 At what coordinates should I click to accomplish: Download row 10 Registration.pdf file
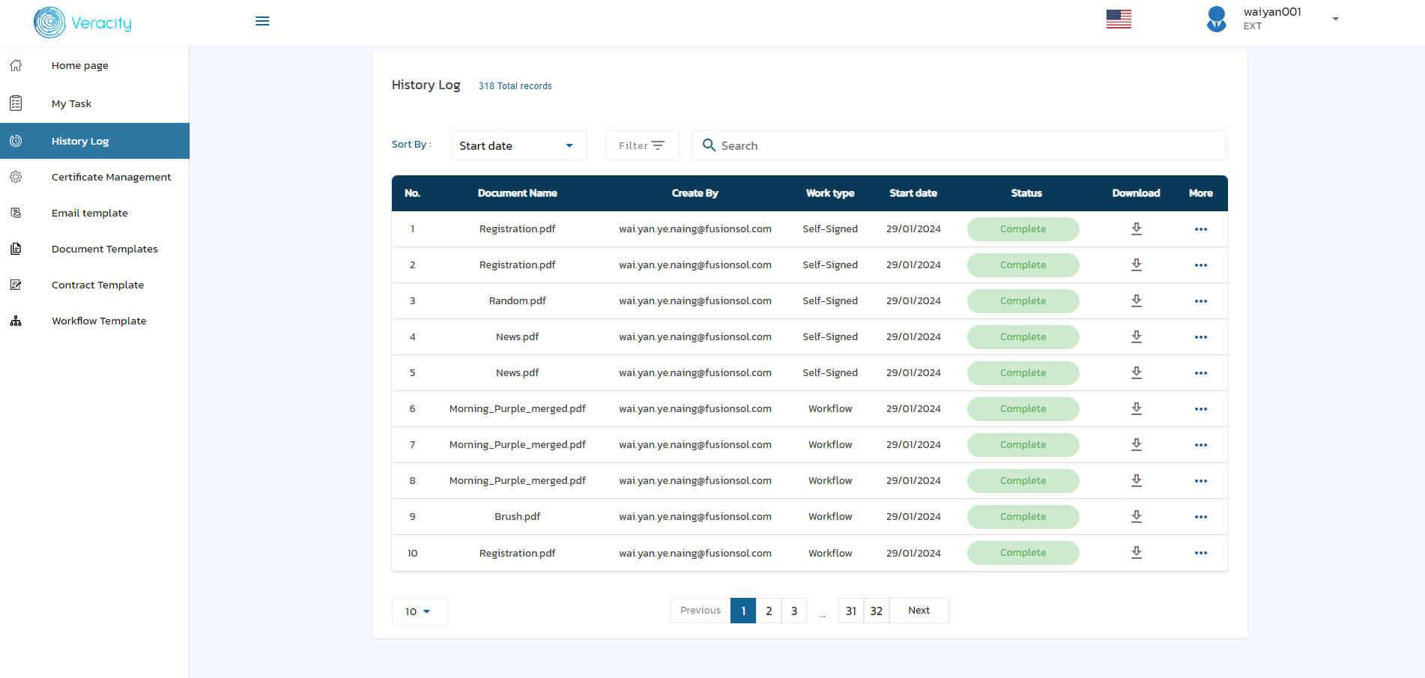coord(1136,552)
